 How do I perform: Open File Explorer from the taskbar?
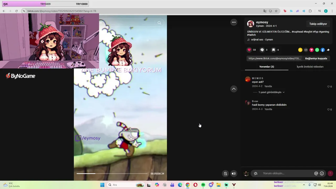(218, 185)
